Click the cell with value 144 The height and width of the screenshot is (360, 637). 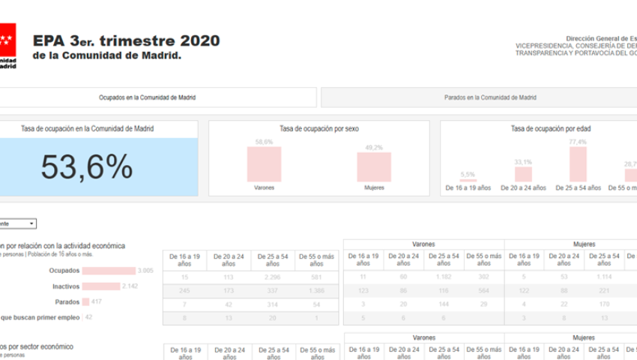coord(444,304)
